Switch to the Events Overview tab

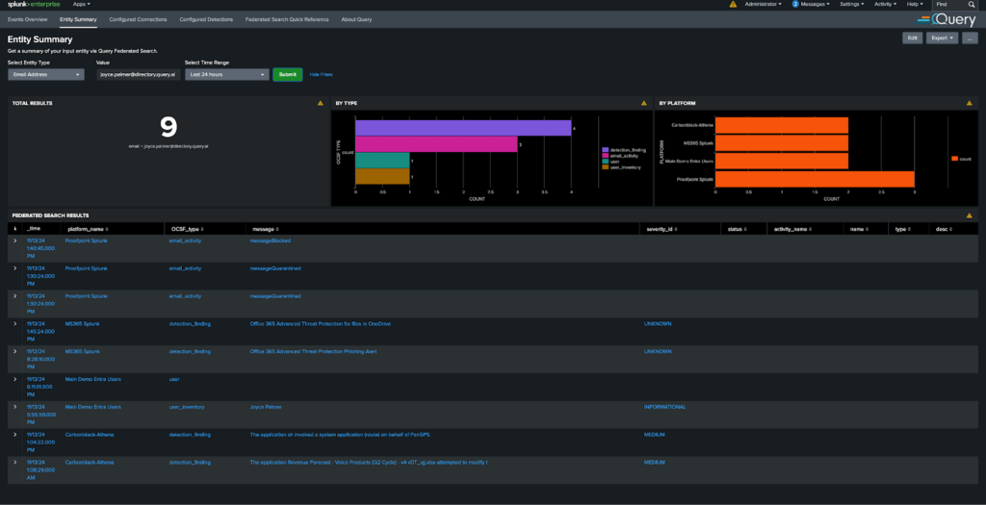27,19
